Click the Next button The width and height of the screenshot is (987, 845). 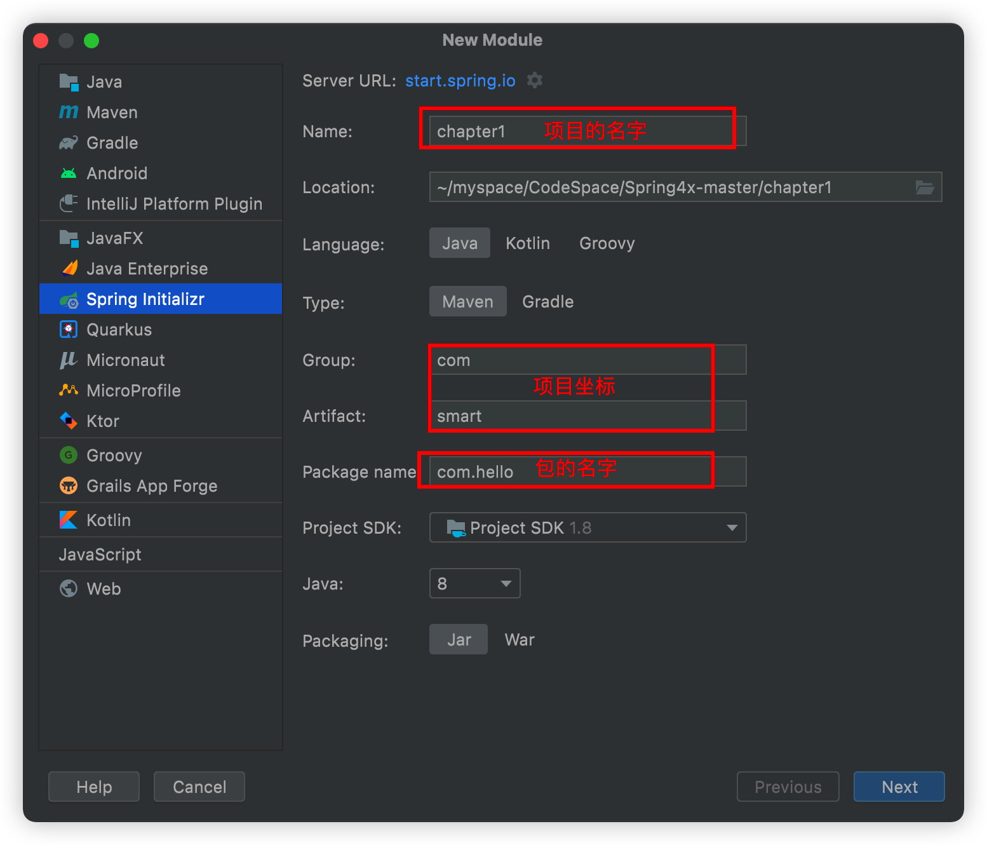click(x=899, y=787)
